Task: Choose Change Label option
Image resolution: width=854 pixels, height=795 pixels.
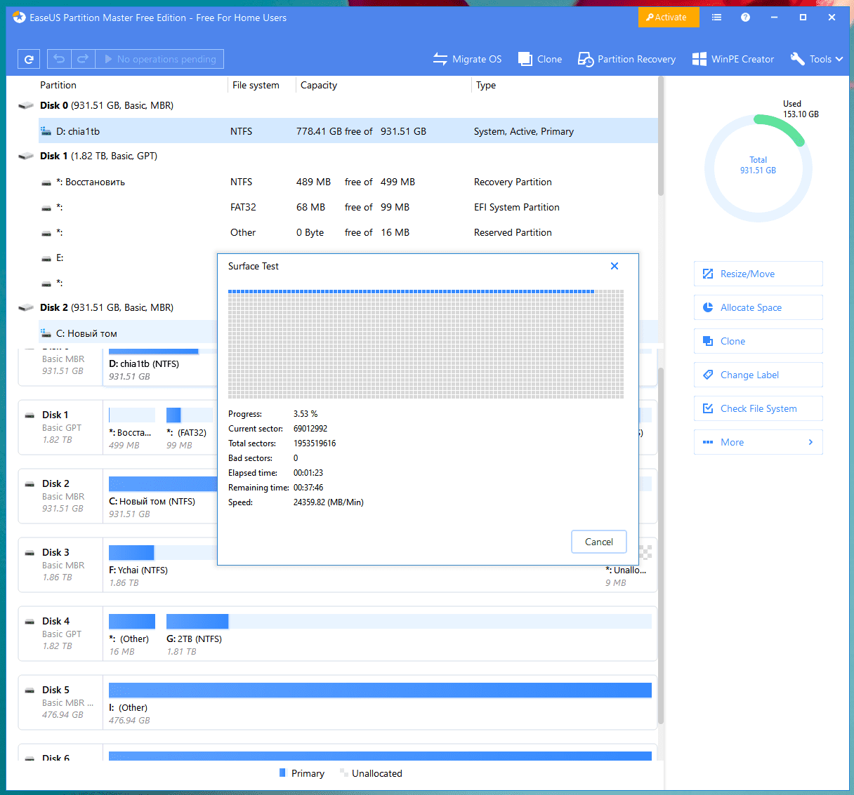Action: pos(758,375)
